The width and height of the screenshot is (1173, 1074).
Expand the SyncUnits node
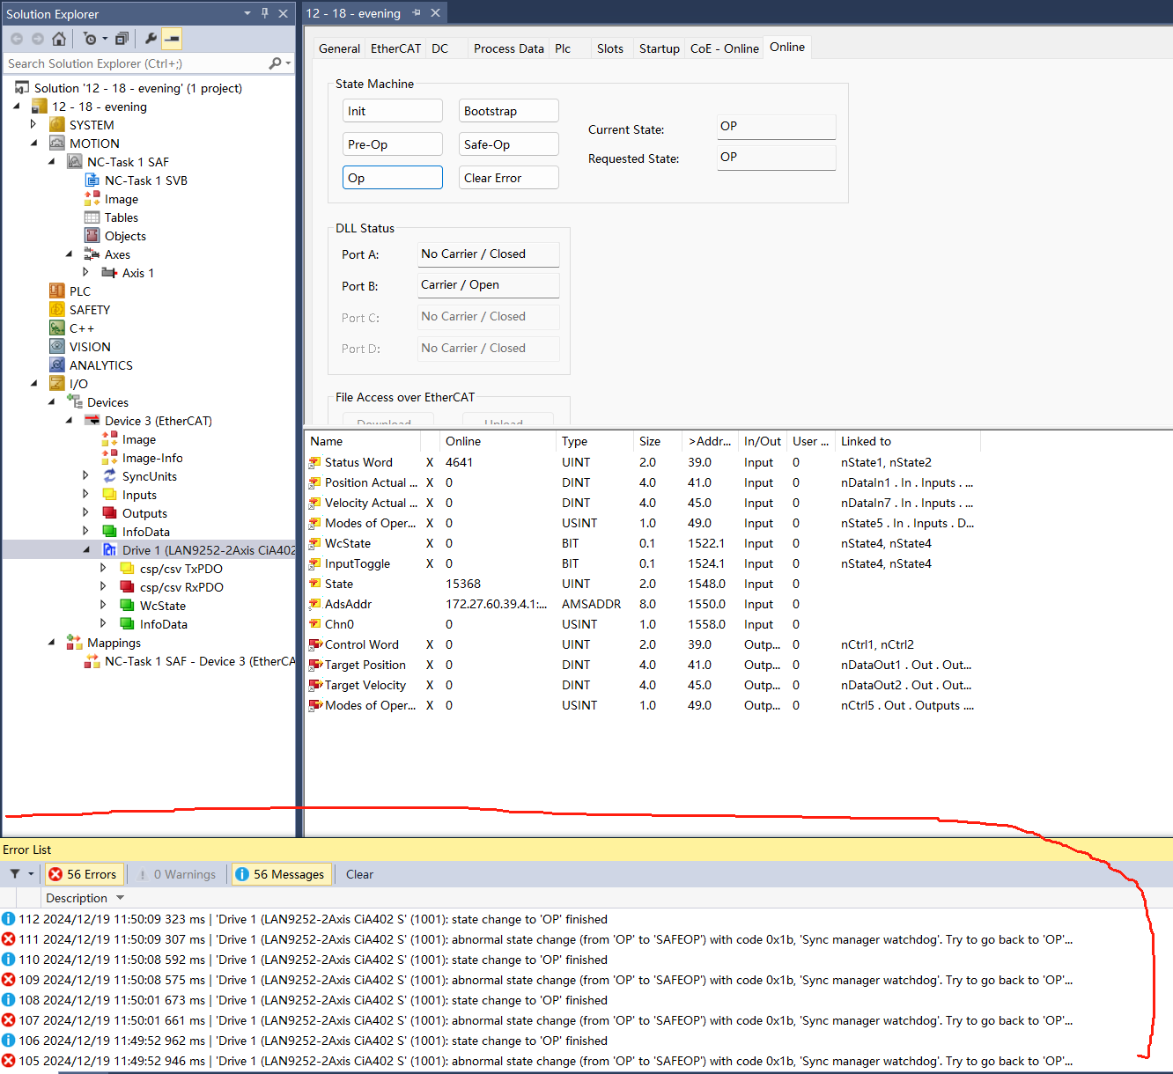86,475
